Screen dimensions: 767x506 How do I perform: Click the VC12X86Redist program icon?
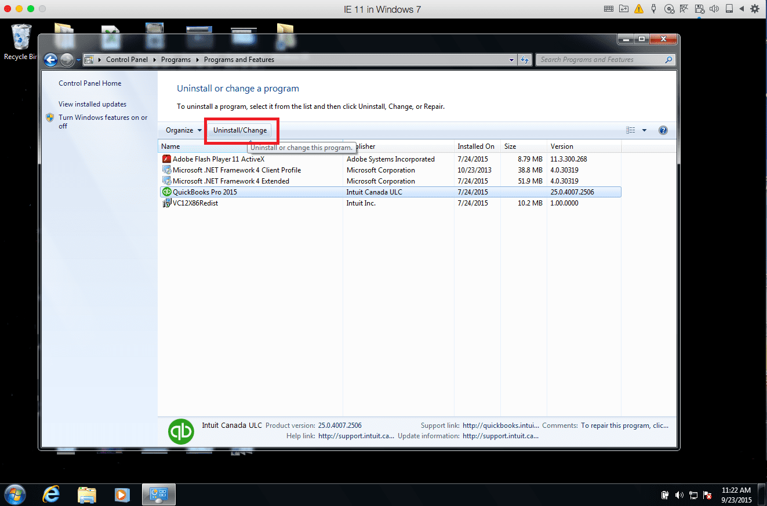point(166,203)
